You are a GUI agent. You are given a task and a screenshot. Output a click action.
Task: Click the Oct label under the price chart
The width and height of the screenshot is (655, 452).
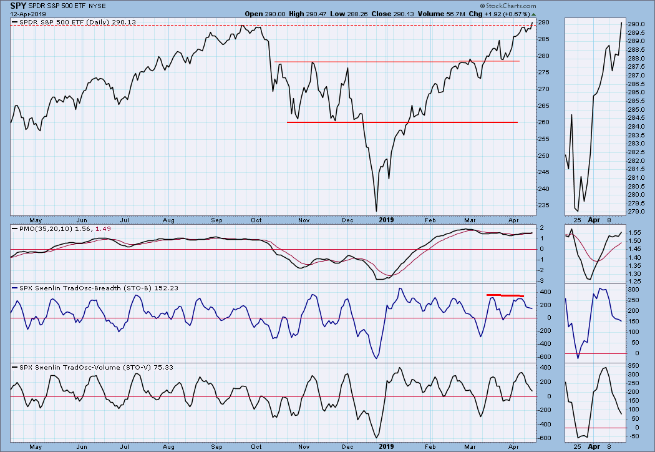tap(256, 220)
